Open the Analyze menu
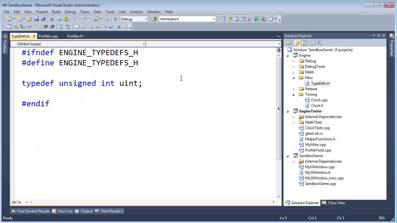Viewport: 397px width, 223px height. click(136, 12)
